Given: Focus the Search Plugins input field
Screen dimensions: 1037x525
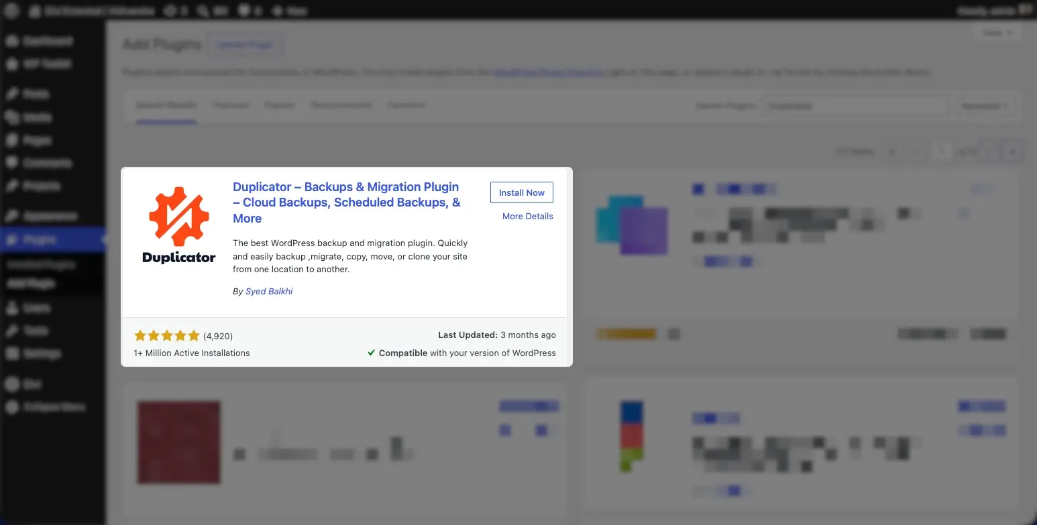Looking at the screenshot, I should coord(856,106).
